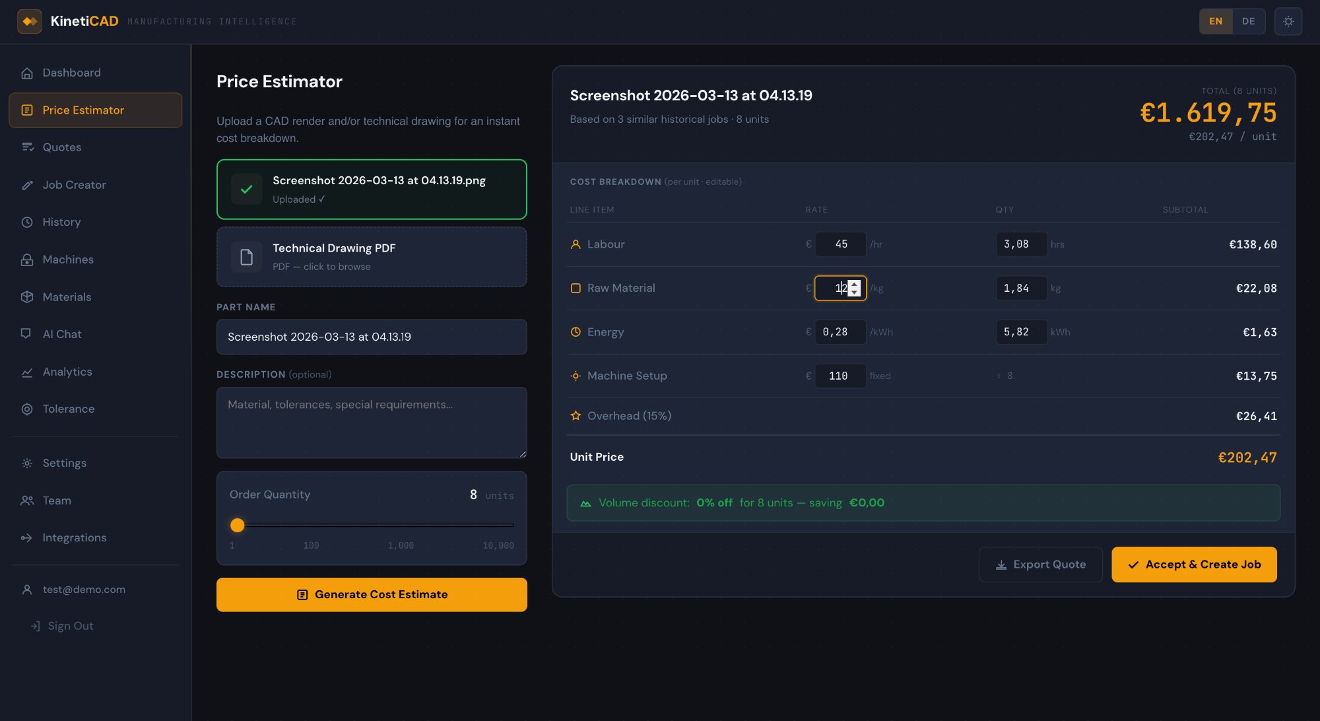Click the Energy clock icon
The width and height of the screenshot is (1320, 721).
pos(574,331)
